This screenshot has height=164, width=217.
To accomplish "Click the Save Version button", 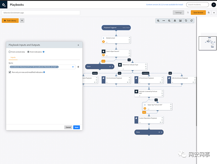I will click(x=198, y=13).
